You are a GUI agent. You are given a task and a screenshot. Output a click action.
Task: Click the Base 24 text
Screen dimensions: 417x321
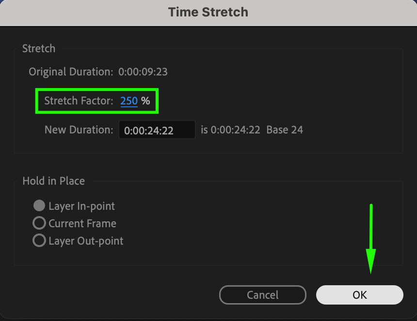coord(285,130)
